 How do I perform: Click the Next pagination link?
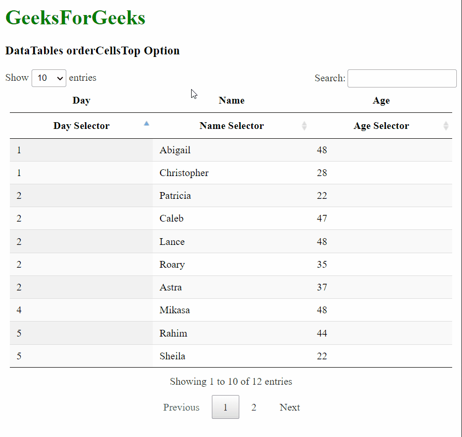[290, 407]
